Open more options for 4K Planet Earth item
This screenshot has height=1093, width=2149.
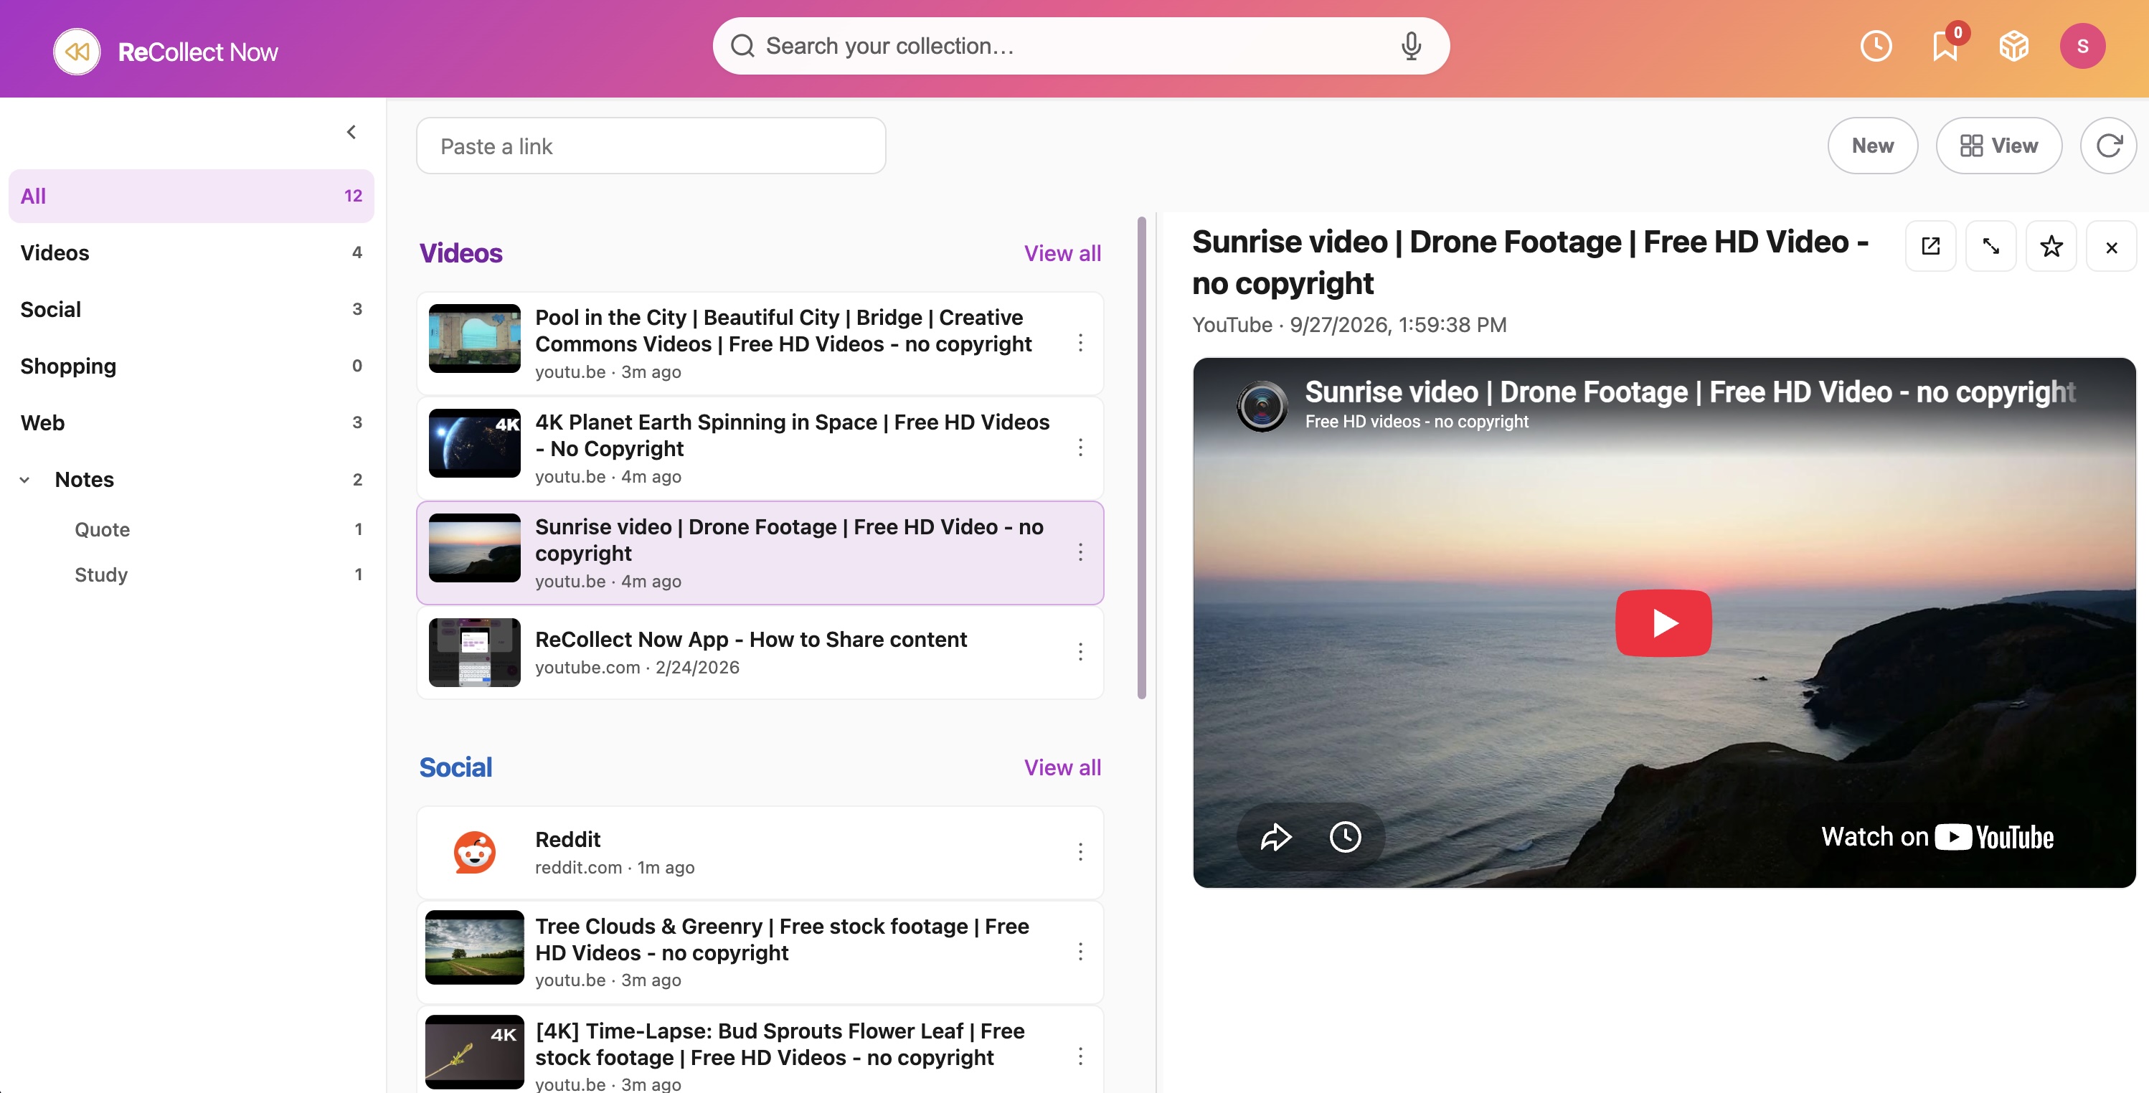pyautogui.click(x=1080, y=448)
